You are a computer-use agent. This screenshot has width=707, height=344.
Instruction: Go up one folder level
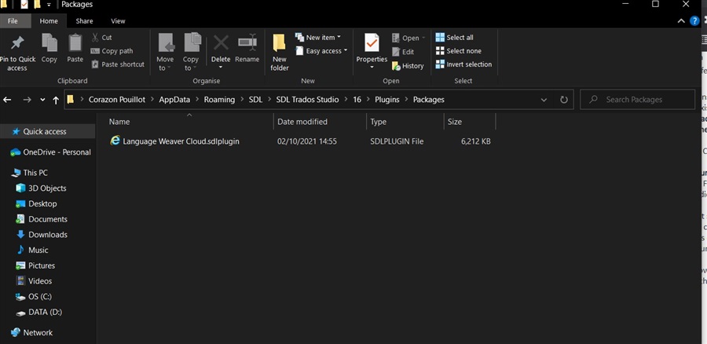56,100
